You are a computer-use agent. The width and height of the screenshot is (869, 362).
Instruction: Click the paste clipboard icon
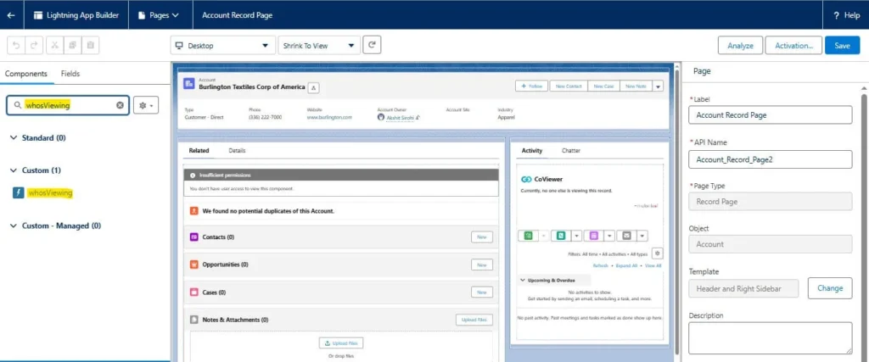(92, 45)
